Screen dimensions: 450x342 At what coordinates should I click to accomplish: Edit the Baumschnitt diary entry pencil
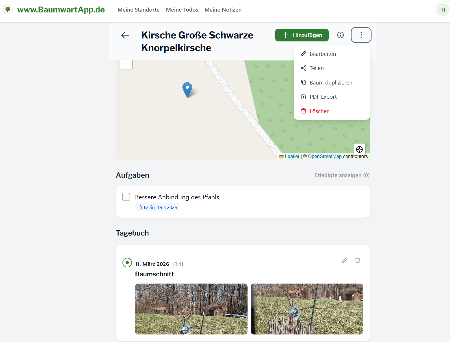point(345,260)
